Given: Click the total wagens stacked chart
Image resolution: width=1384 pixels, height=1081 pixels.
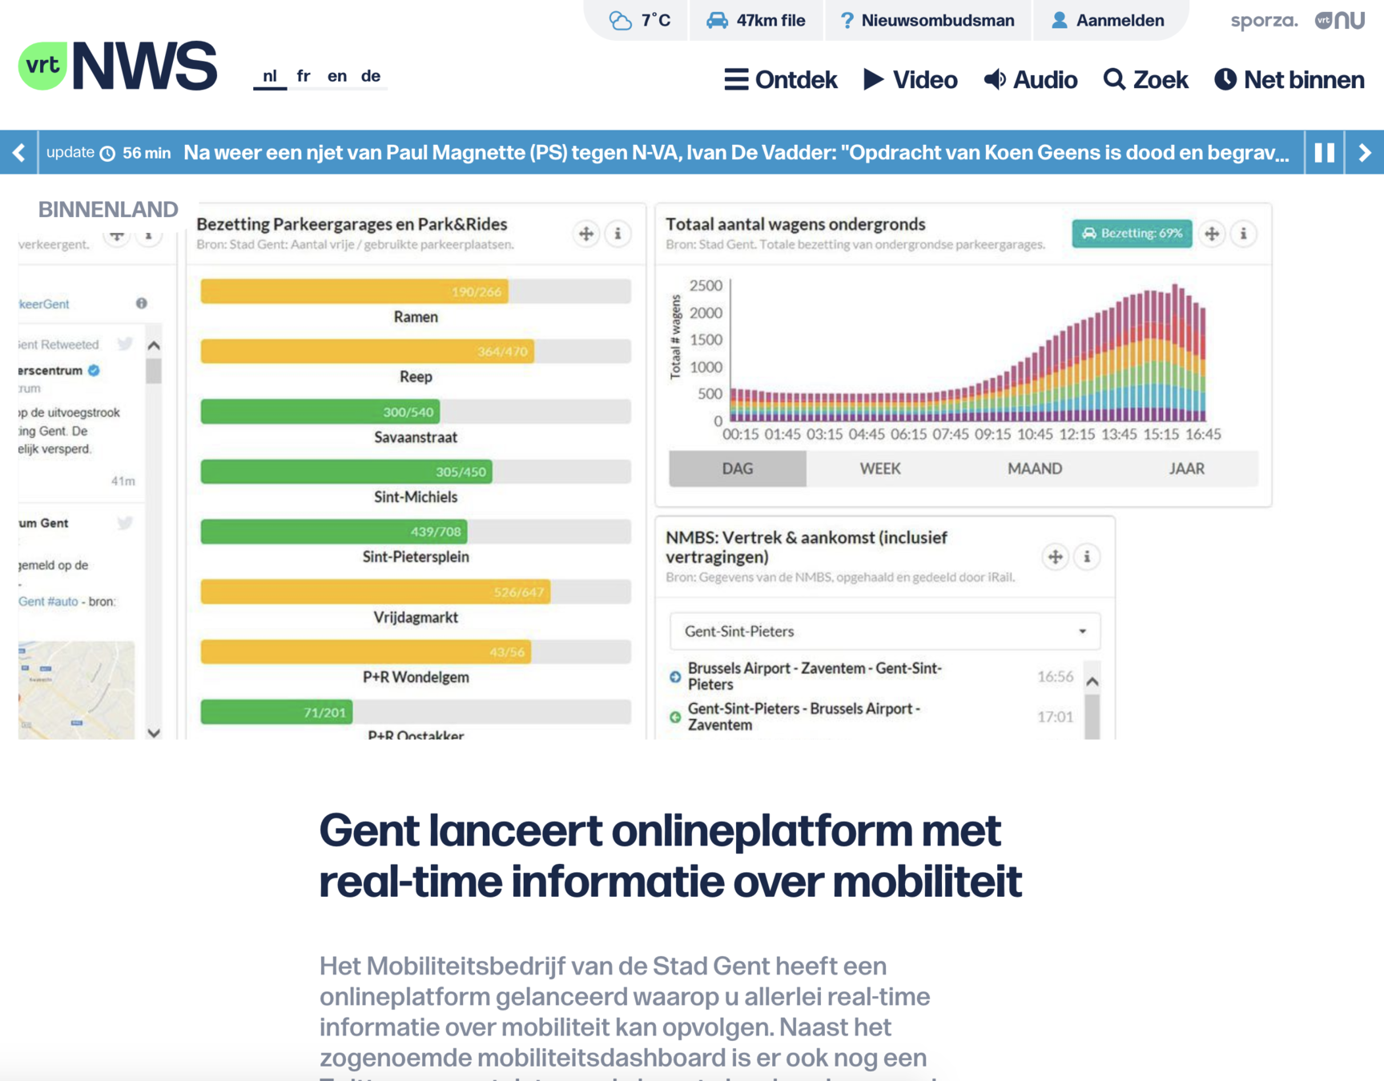Looking at the screenshot, I should pos(968,352).
